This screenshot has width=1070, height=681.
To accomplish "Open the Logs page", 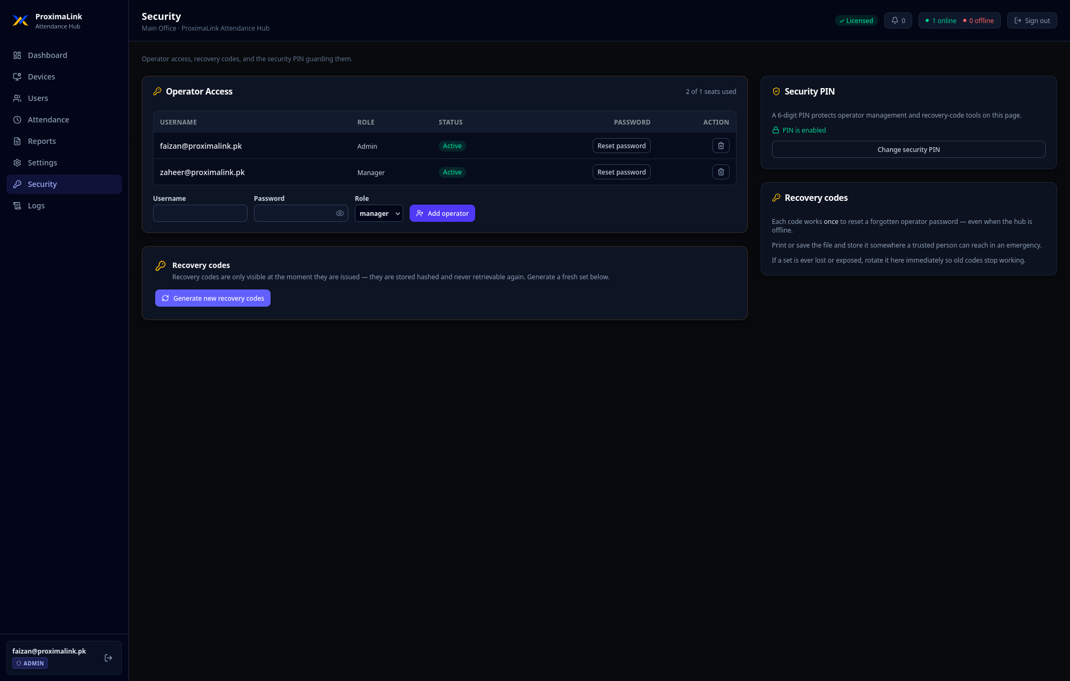I will point(64,206).
